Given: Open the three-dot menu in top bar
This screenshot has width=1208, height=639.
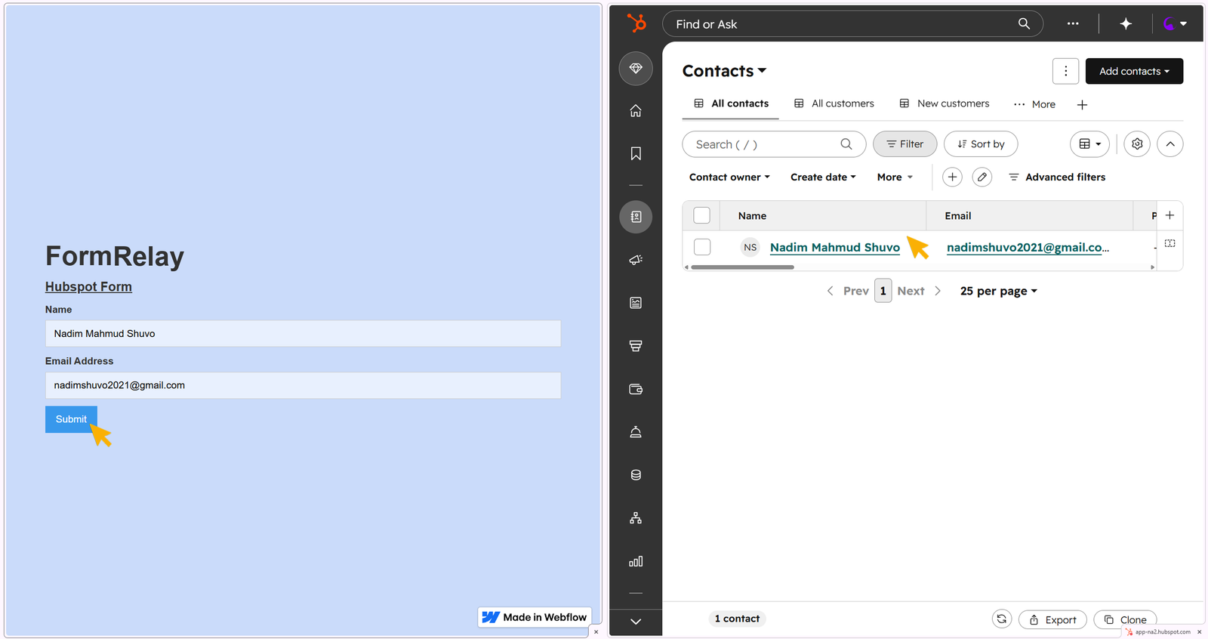Looking at the screenshot, I should coord(1073,23).
